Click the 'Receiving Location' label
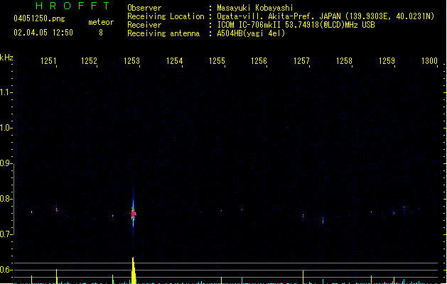Viewport: 447px width, 284px height. [166, 16]
